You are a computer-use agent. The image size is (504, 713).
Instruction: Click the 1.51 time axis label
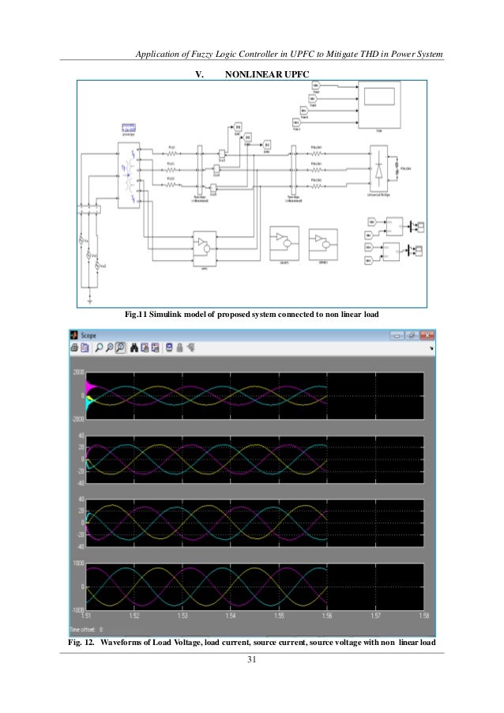[86, 616]
